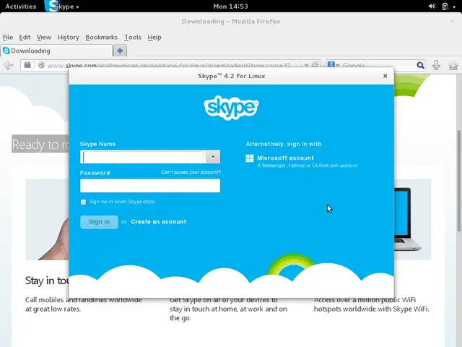Close the Skype 4.2 for Linux window
The image size is (462, 347).
(385, 76)
